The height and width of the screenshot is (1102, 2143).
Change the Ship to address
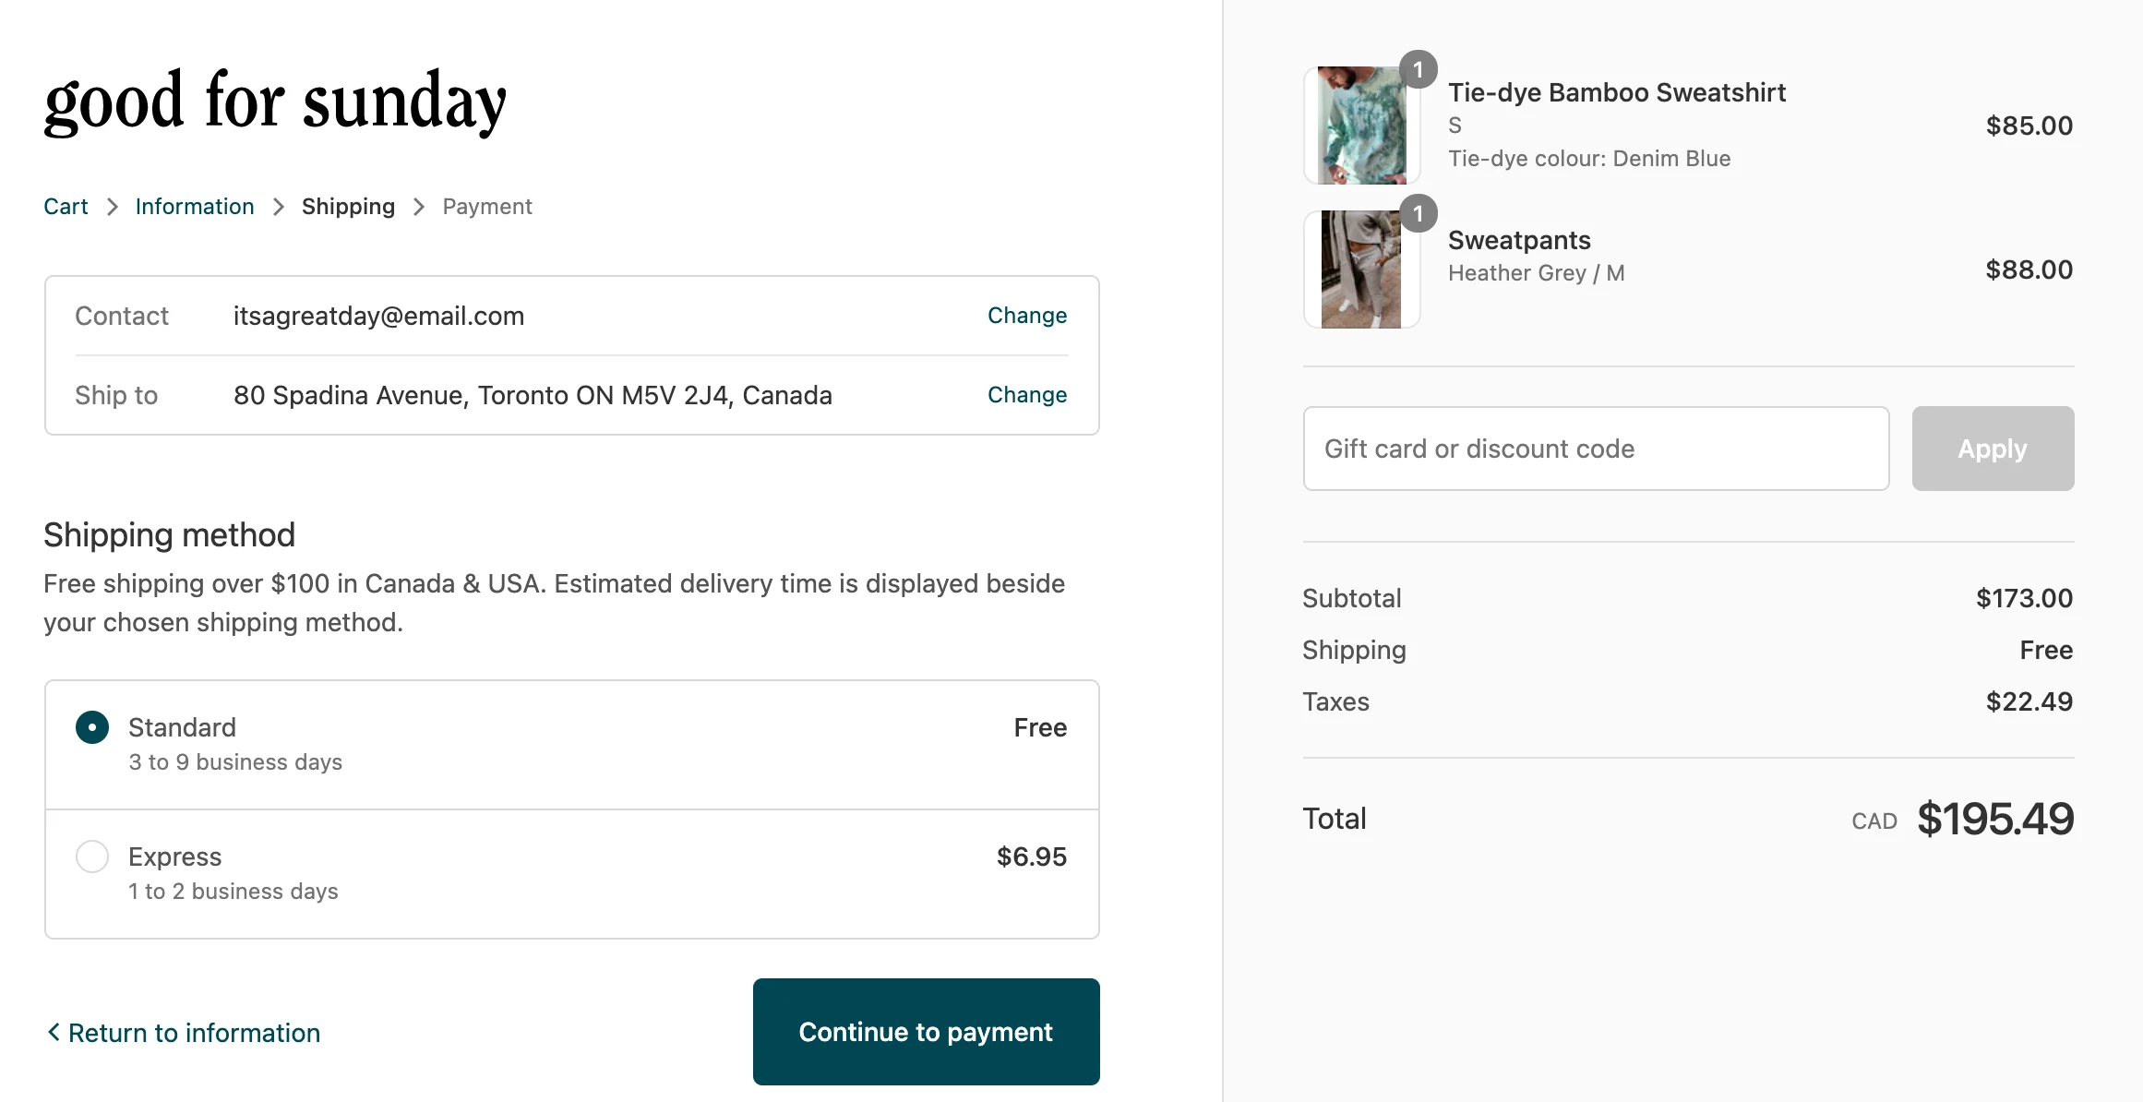click(1027, 395)
